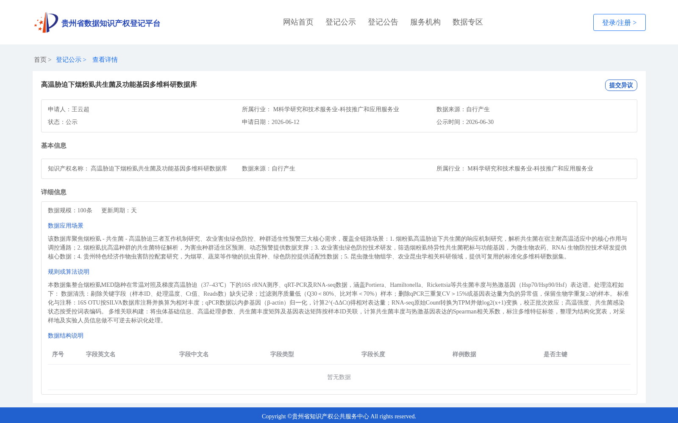Image resolution: width=678 pixels, height=423 pixels.
Task: Click the 查看详情 breadcrumb
Action: coord(105,60)
